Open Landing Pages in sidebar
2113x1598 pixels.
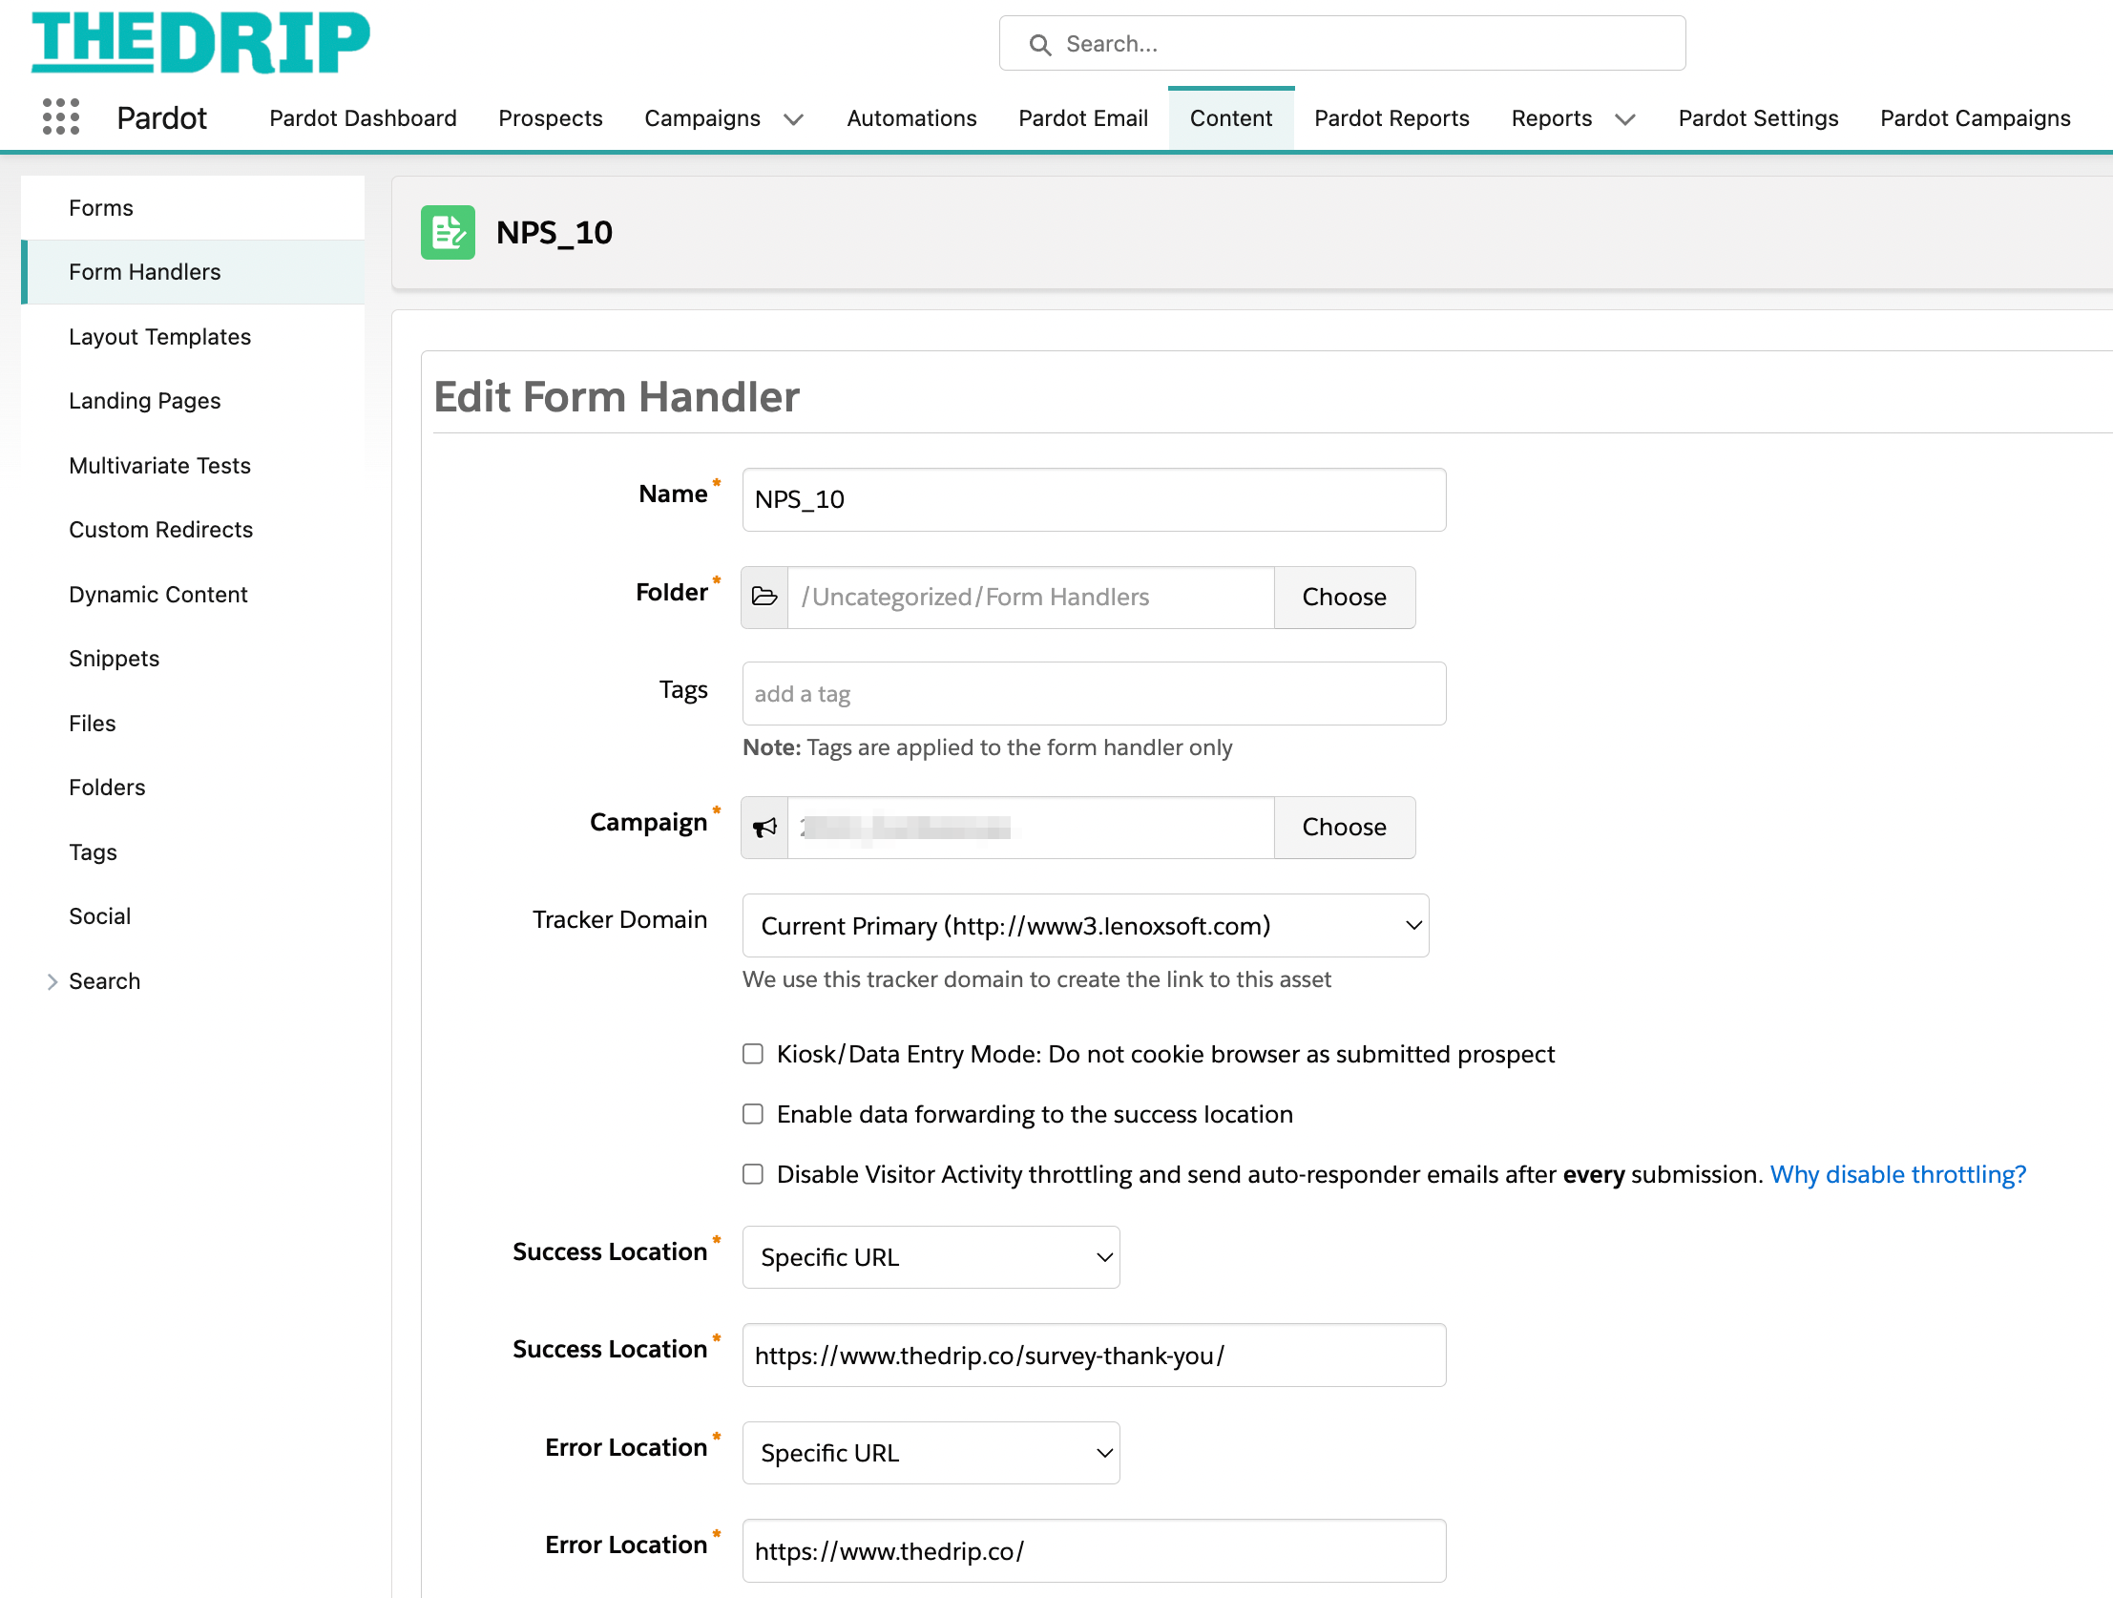[193, 402]
